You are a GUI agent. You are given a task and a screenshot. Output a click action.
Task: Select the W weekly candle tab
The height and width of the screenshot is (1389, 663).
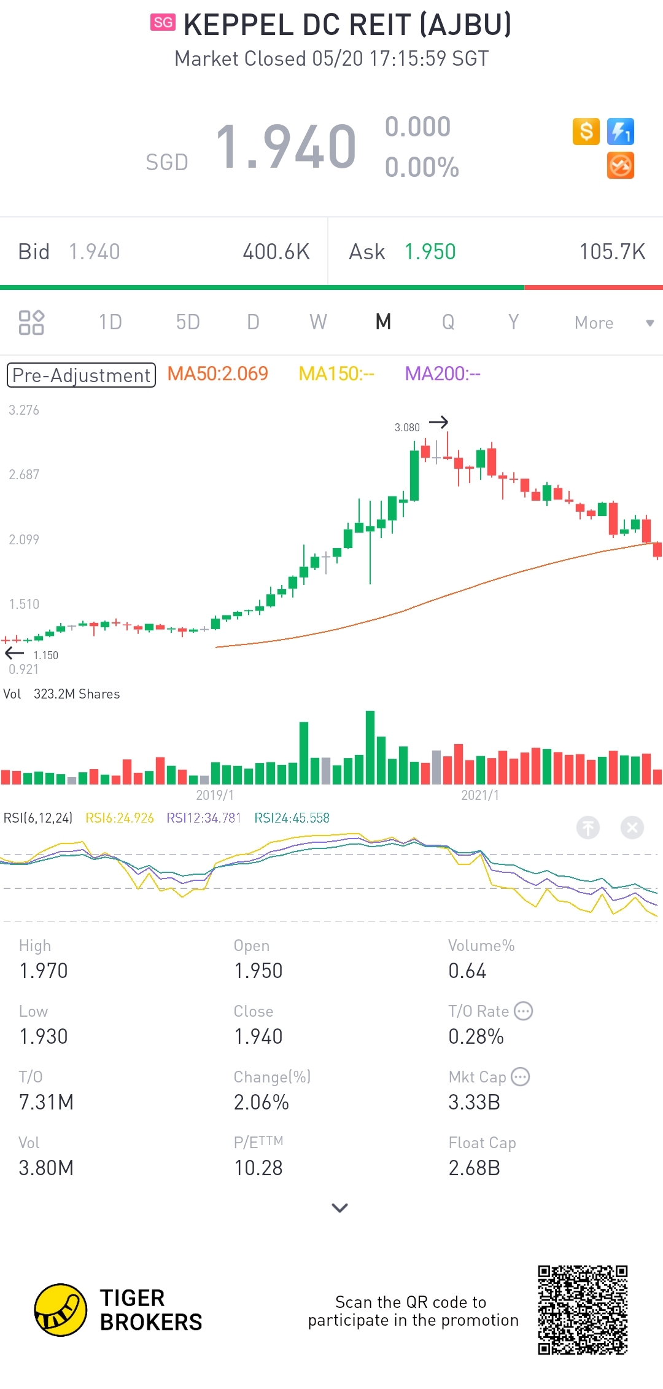(x=318, y=322)
